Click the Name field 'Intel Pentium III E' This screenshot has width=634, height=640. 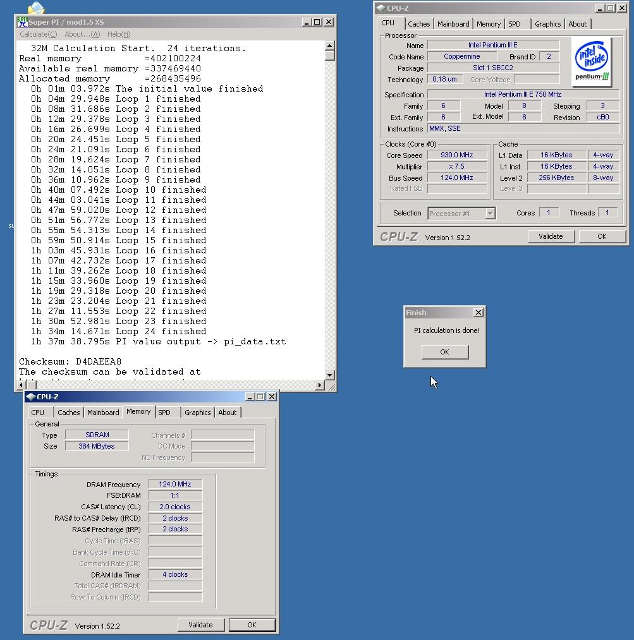493,45
